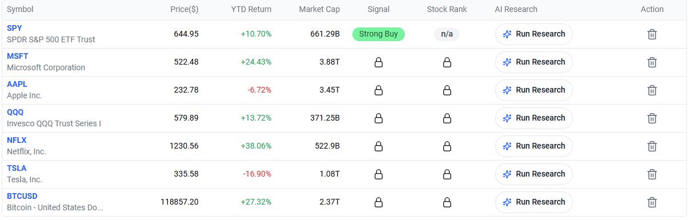Run Research for SPY
The width and height of the screenshot is (691, 220).
coord(533,34)
